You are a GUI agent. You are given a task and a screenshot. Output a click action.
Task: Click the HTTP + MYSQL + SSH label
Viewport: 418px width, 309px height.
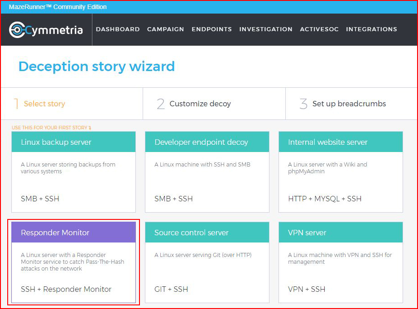[x=325, y=199]
